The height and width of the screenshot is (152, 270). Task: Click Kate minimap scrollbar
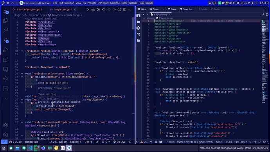(265, 62)
